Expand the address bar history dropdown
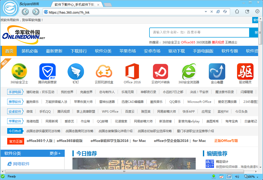The width and height of the screenshot is (263, 180). click(206, 12)
